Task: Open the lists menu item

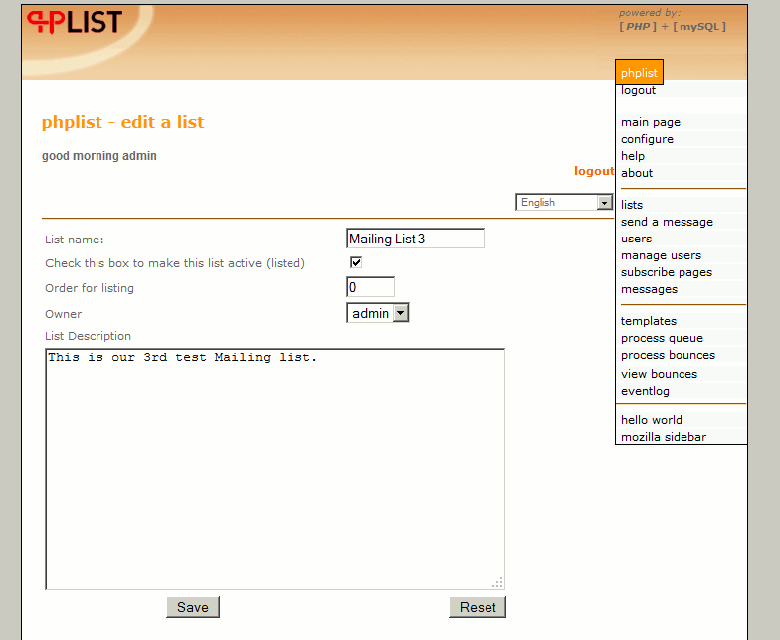Action: 631,205
